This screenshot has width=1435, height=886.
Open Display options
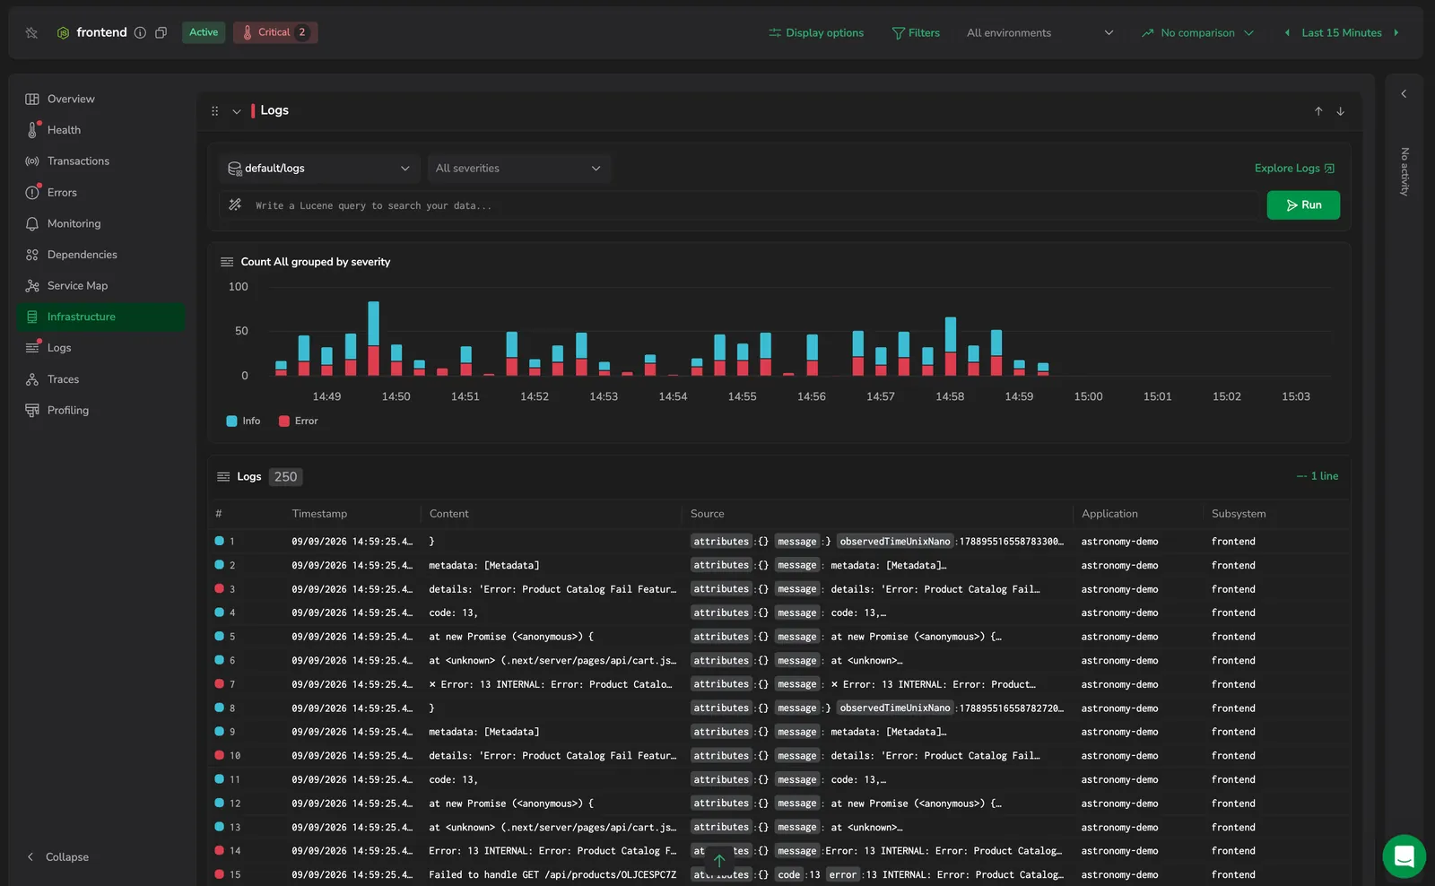pyautogui.click(x=815, y=32)
